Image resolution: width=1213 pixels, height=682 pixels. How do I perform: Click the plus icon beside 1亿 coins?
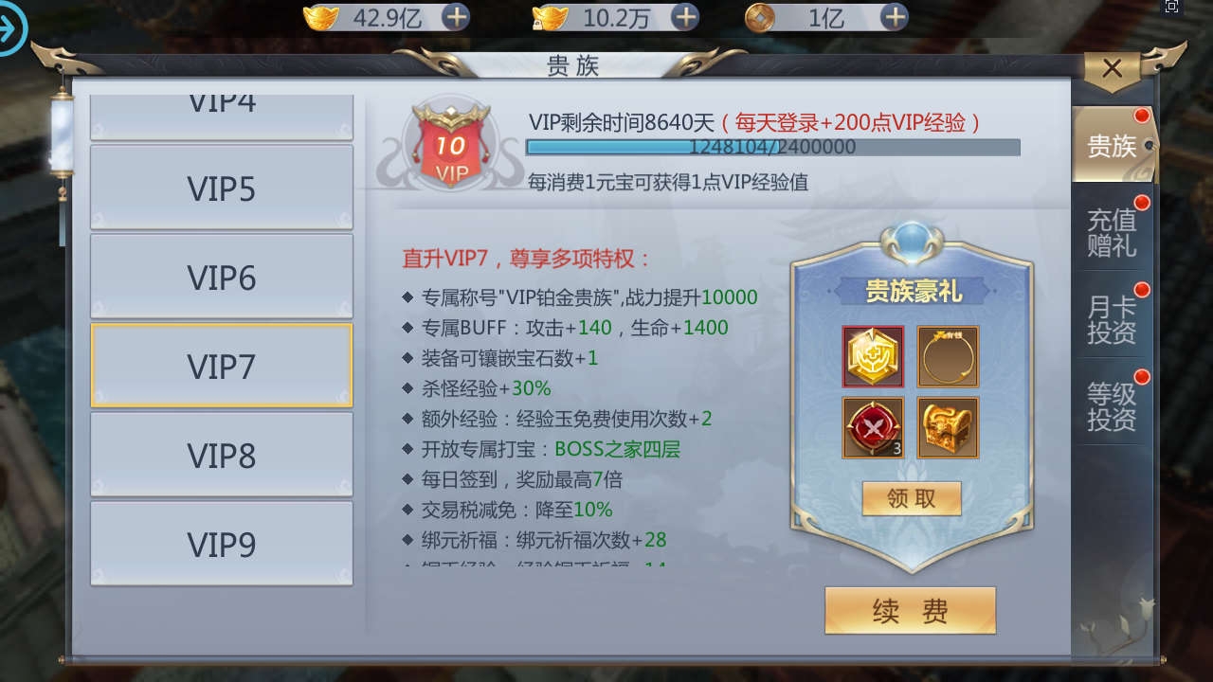(x=895, y=16)
